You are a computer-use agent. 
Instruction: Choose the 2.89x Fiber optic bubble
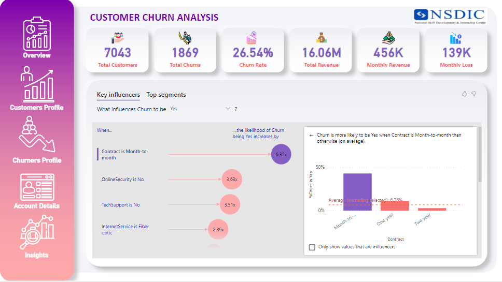click(218, 229)
